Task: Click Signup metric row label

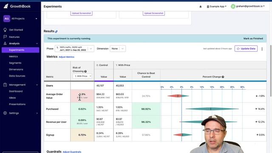Action: 50,135
